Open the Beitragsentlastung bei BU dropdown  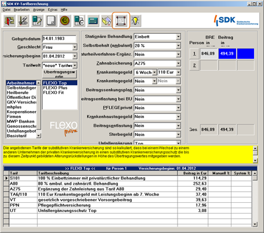click(178, 99)
